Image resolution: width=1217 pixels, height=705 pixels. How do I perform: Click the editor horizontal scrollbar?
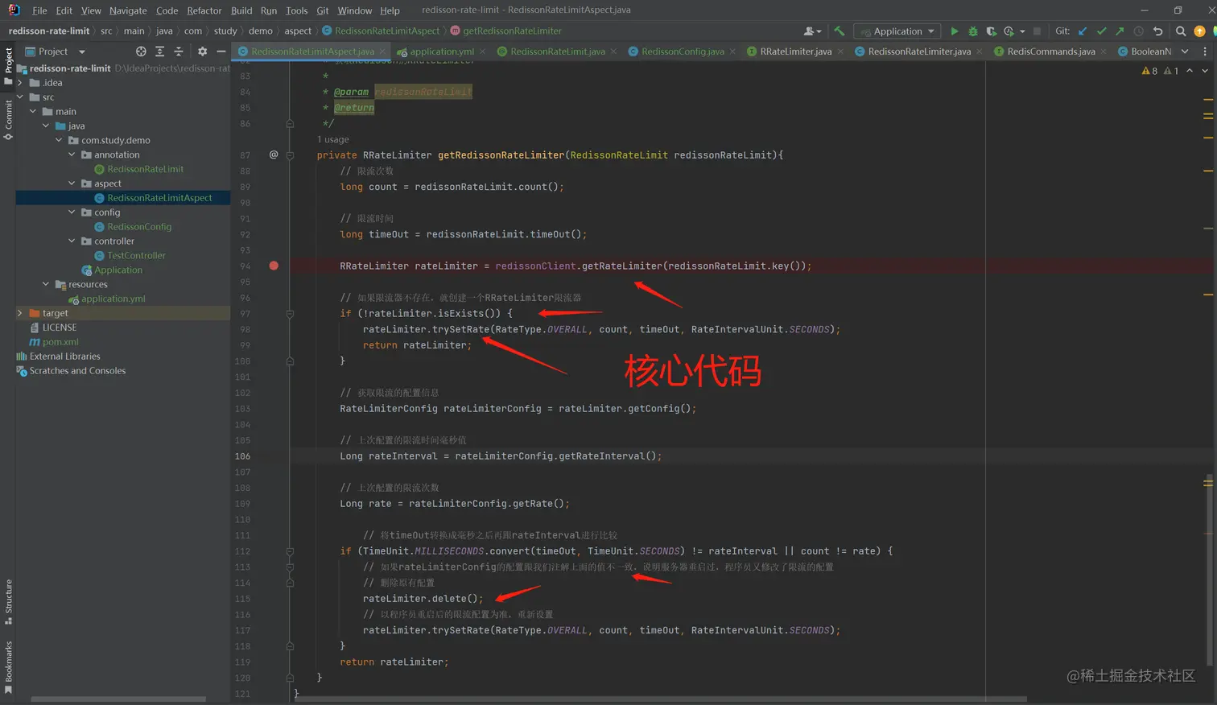[x=662, y=699]
